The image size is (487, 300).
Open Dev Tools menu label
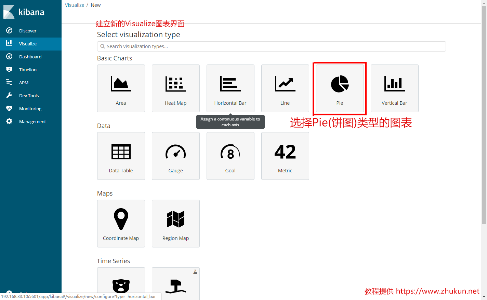coord(29,96)
